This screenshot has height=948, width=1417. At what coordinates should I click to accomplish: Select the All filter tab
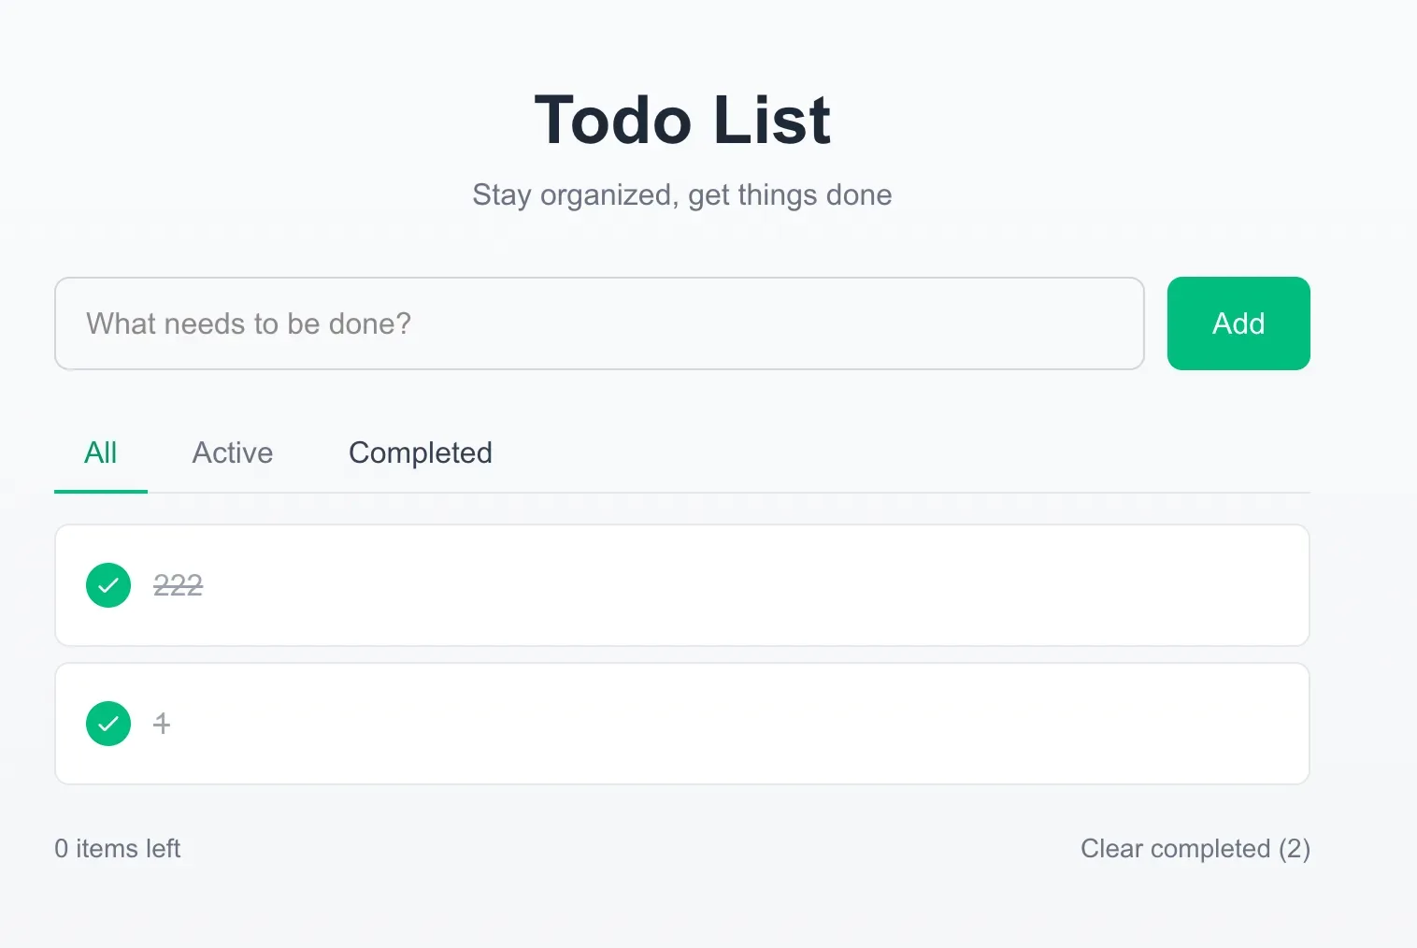pyautogui.click(x=100, y=452)
